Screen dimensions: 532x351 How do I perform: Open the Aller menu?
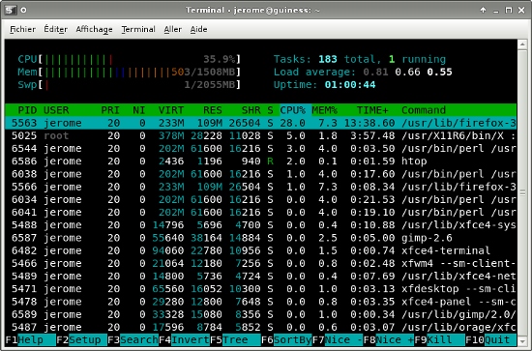click(173, 30)
